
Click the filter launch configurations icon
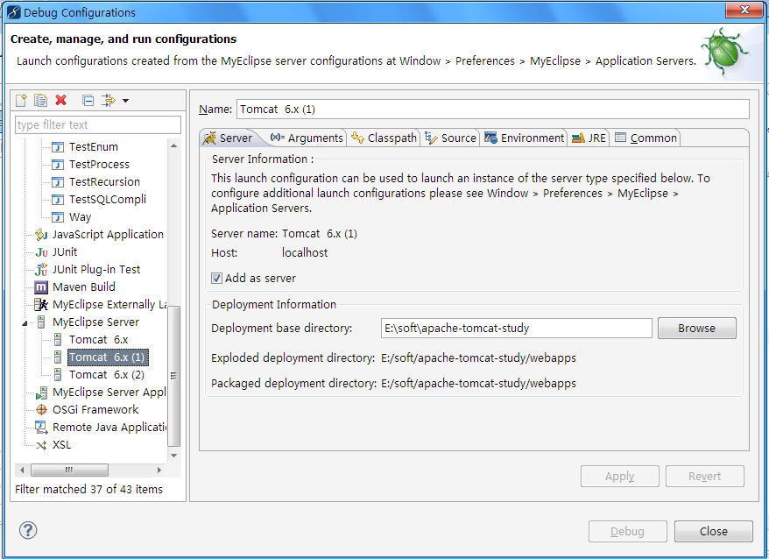(x=109, y=100)
